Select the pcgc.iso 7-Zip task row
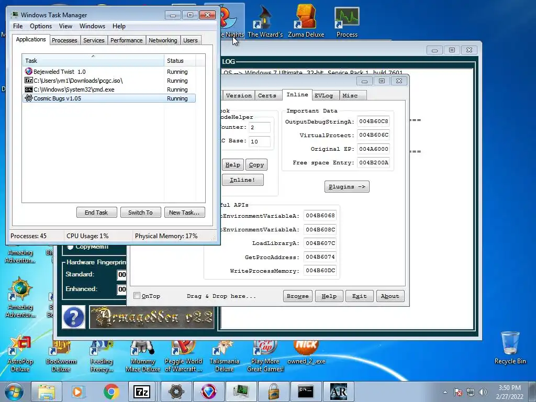536x402 pixels. pyautogui.click(x=109, y=81)
